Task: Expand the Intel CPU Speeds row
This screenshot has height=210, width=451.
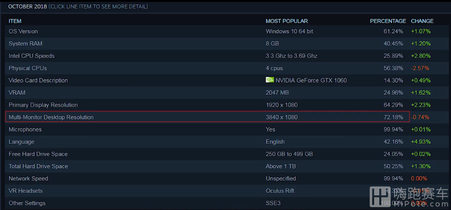Action: [225, 56]
